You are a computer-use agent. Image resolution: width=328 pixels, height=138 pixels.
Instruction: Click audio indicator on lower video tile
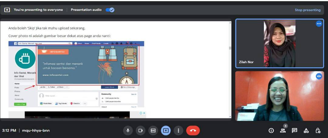pyautogui.click(x=319, y=76)
